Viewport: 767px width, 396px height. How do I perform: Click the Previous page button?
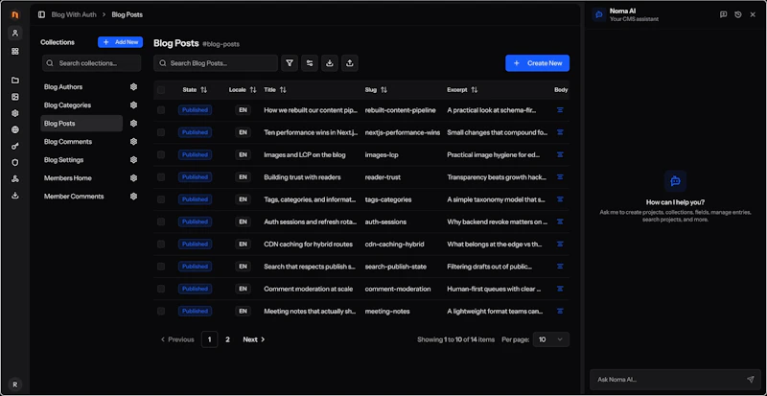pos(177,339)
